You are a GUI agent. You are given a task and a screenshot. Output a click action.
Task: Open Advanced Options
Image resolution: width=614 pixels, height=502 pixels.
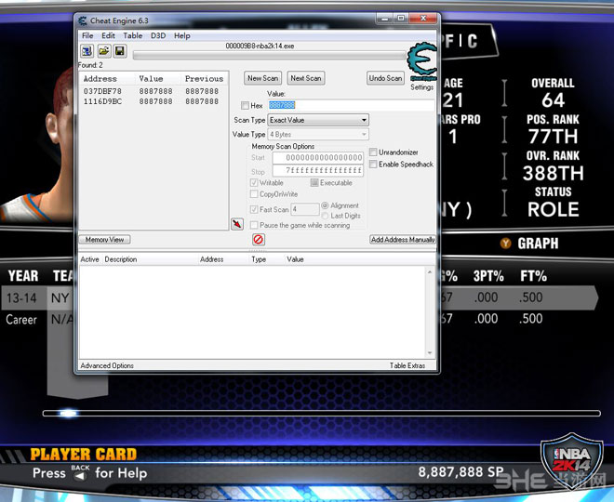click(x=107, y=365)
